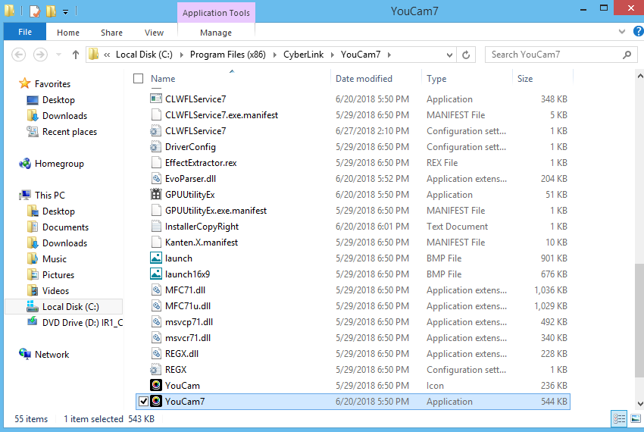Image resolution: width=644 pixels, height=432 pixels.
Task: Open the address bar history dropdown
Action: (449, 55)
